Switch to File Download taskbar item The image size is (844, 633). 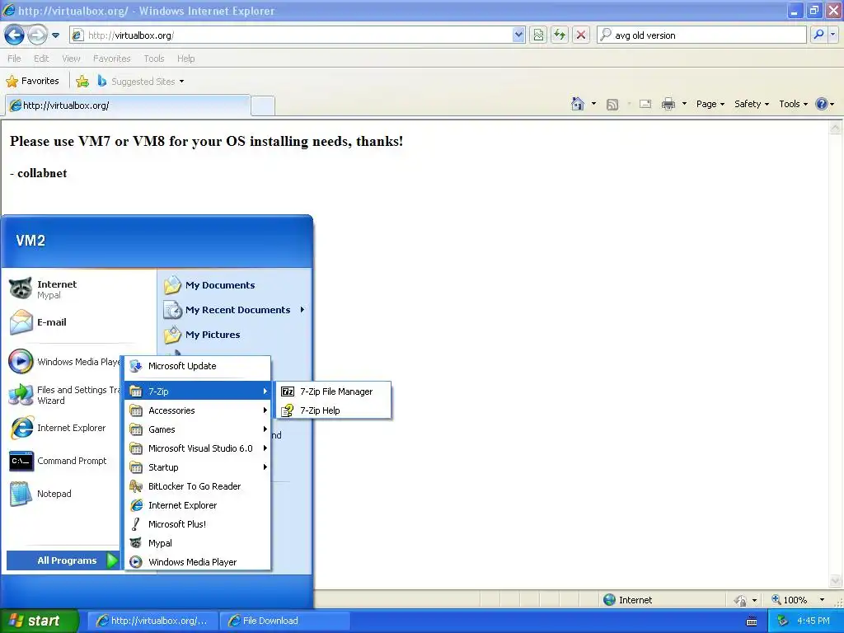coord(284,621)
